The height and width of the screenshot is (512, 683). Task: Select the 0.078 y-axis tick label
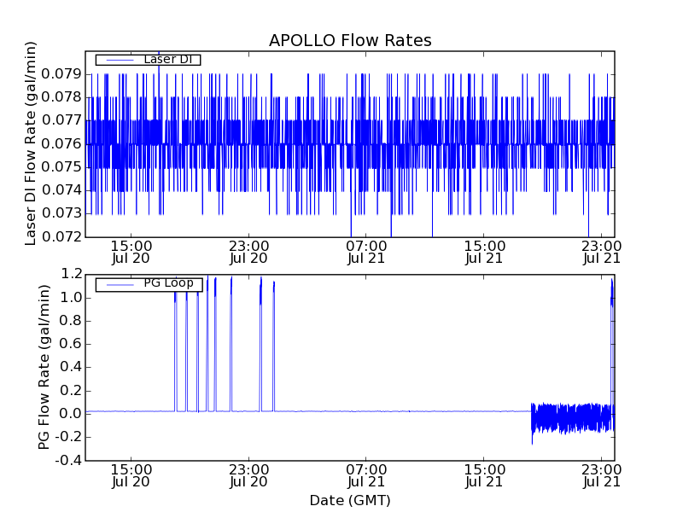click(x=61, y=97)
